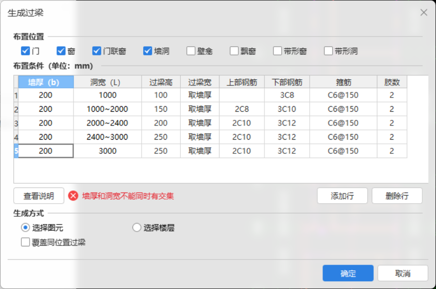Click the 过梁高 cell 100

coord(161,95)
